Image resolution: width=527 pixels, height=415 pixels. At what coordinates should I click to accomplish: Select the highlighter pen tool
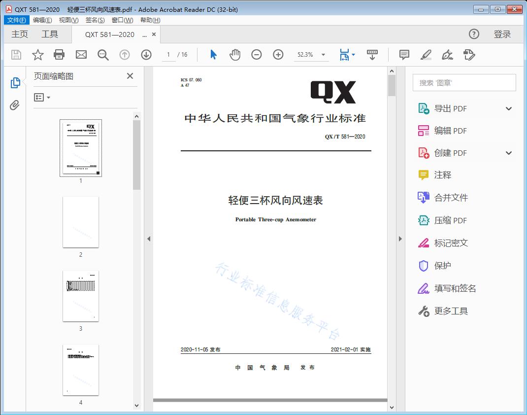point(427,55)
